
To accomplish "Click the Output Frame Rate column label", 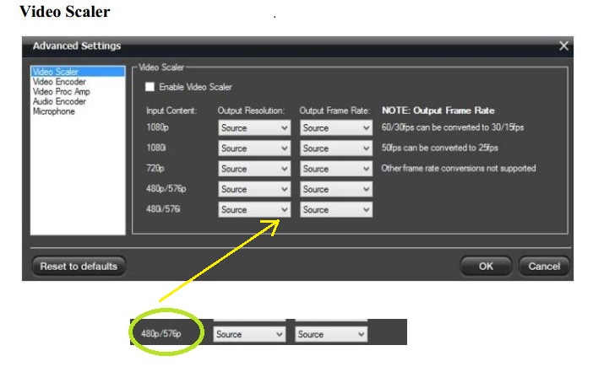I will point(335,111).
